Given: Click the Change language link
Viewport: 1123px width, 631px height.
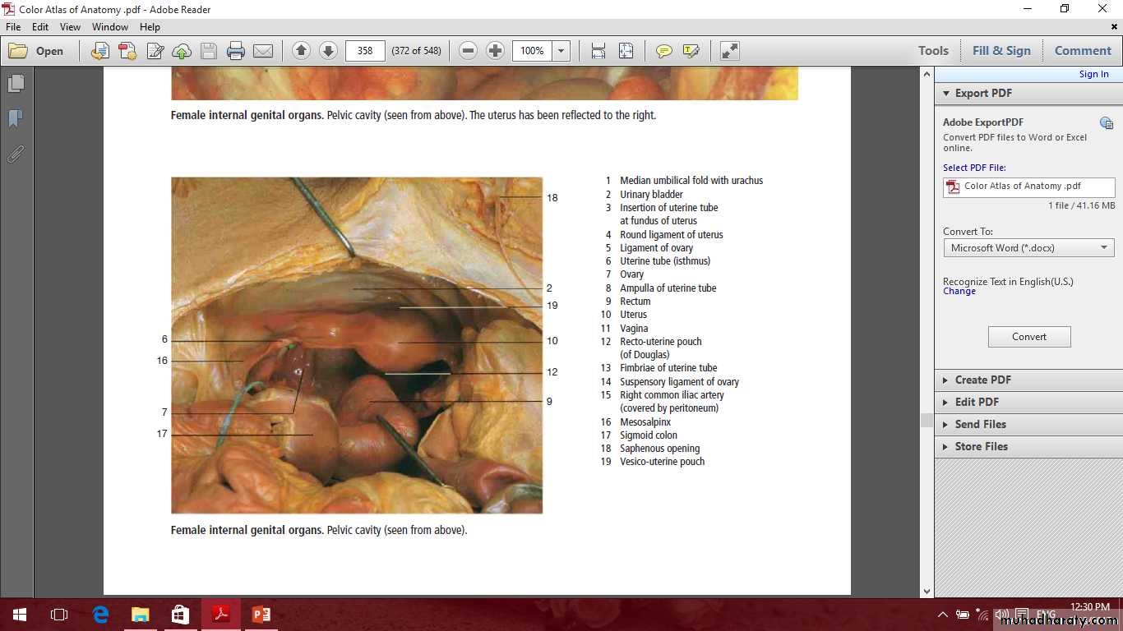Looking at the screenshot, I should [959, 292].
